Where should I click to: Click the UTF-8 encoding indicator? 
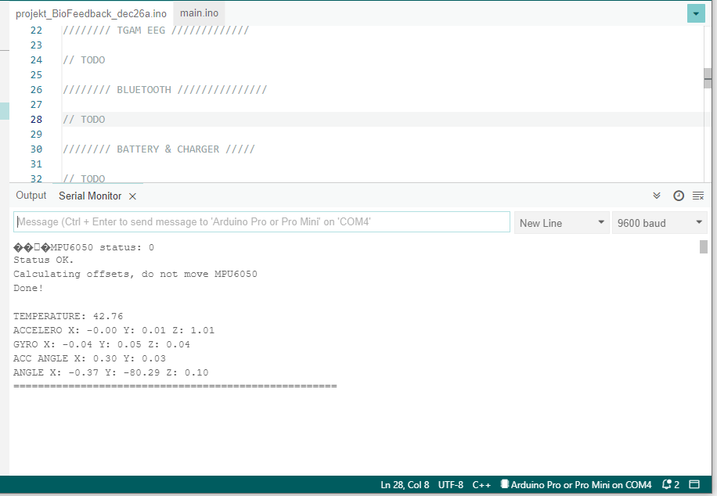(x=451, y=485)
